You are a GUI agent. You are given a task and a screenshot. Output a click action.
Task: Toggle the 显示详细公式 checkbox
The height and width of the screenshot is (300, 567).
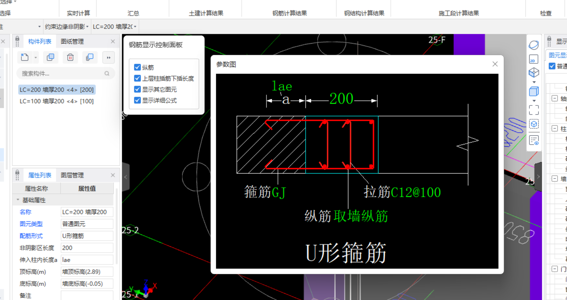pyautogui.click(x=138, y=101)
